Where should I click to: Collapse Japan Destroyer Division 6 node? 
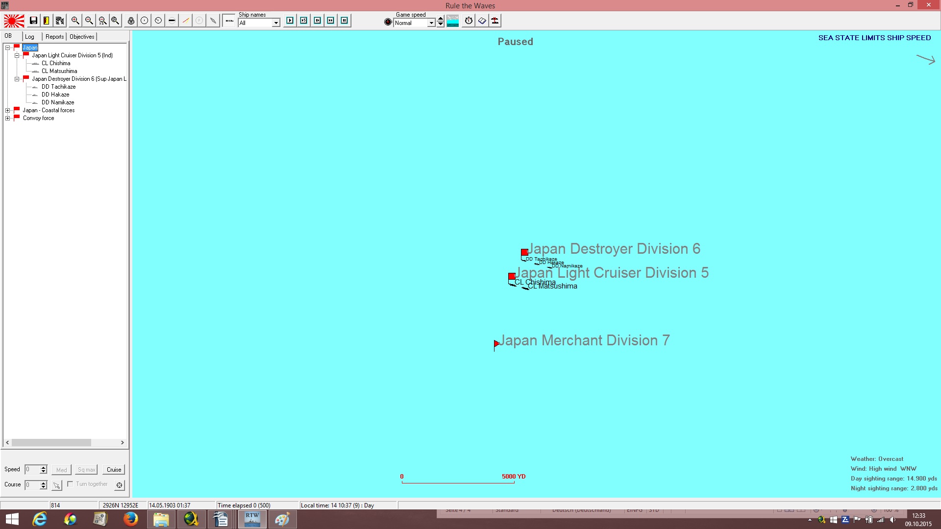[17, 79]
